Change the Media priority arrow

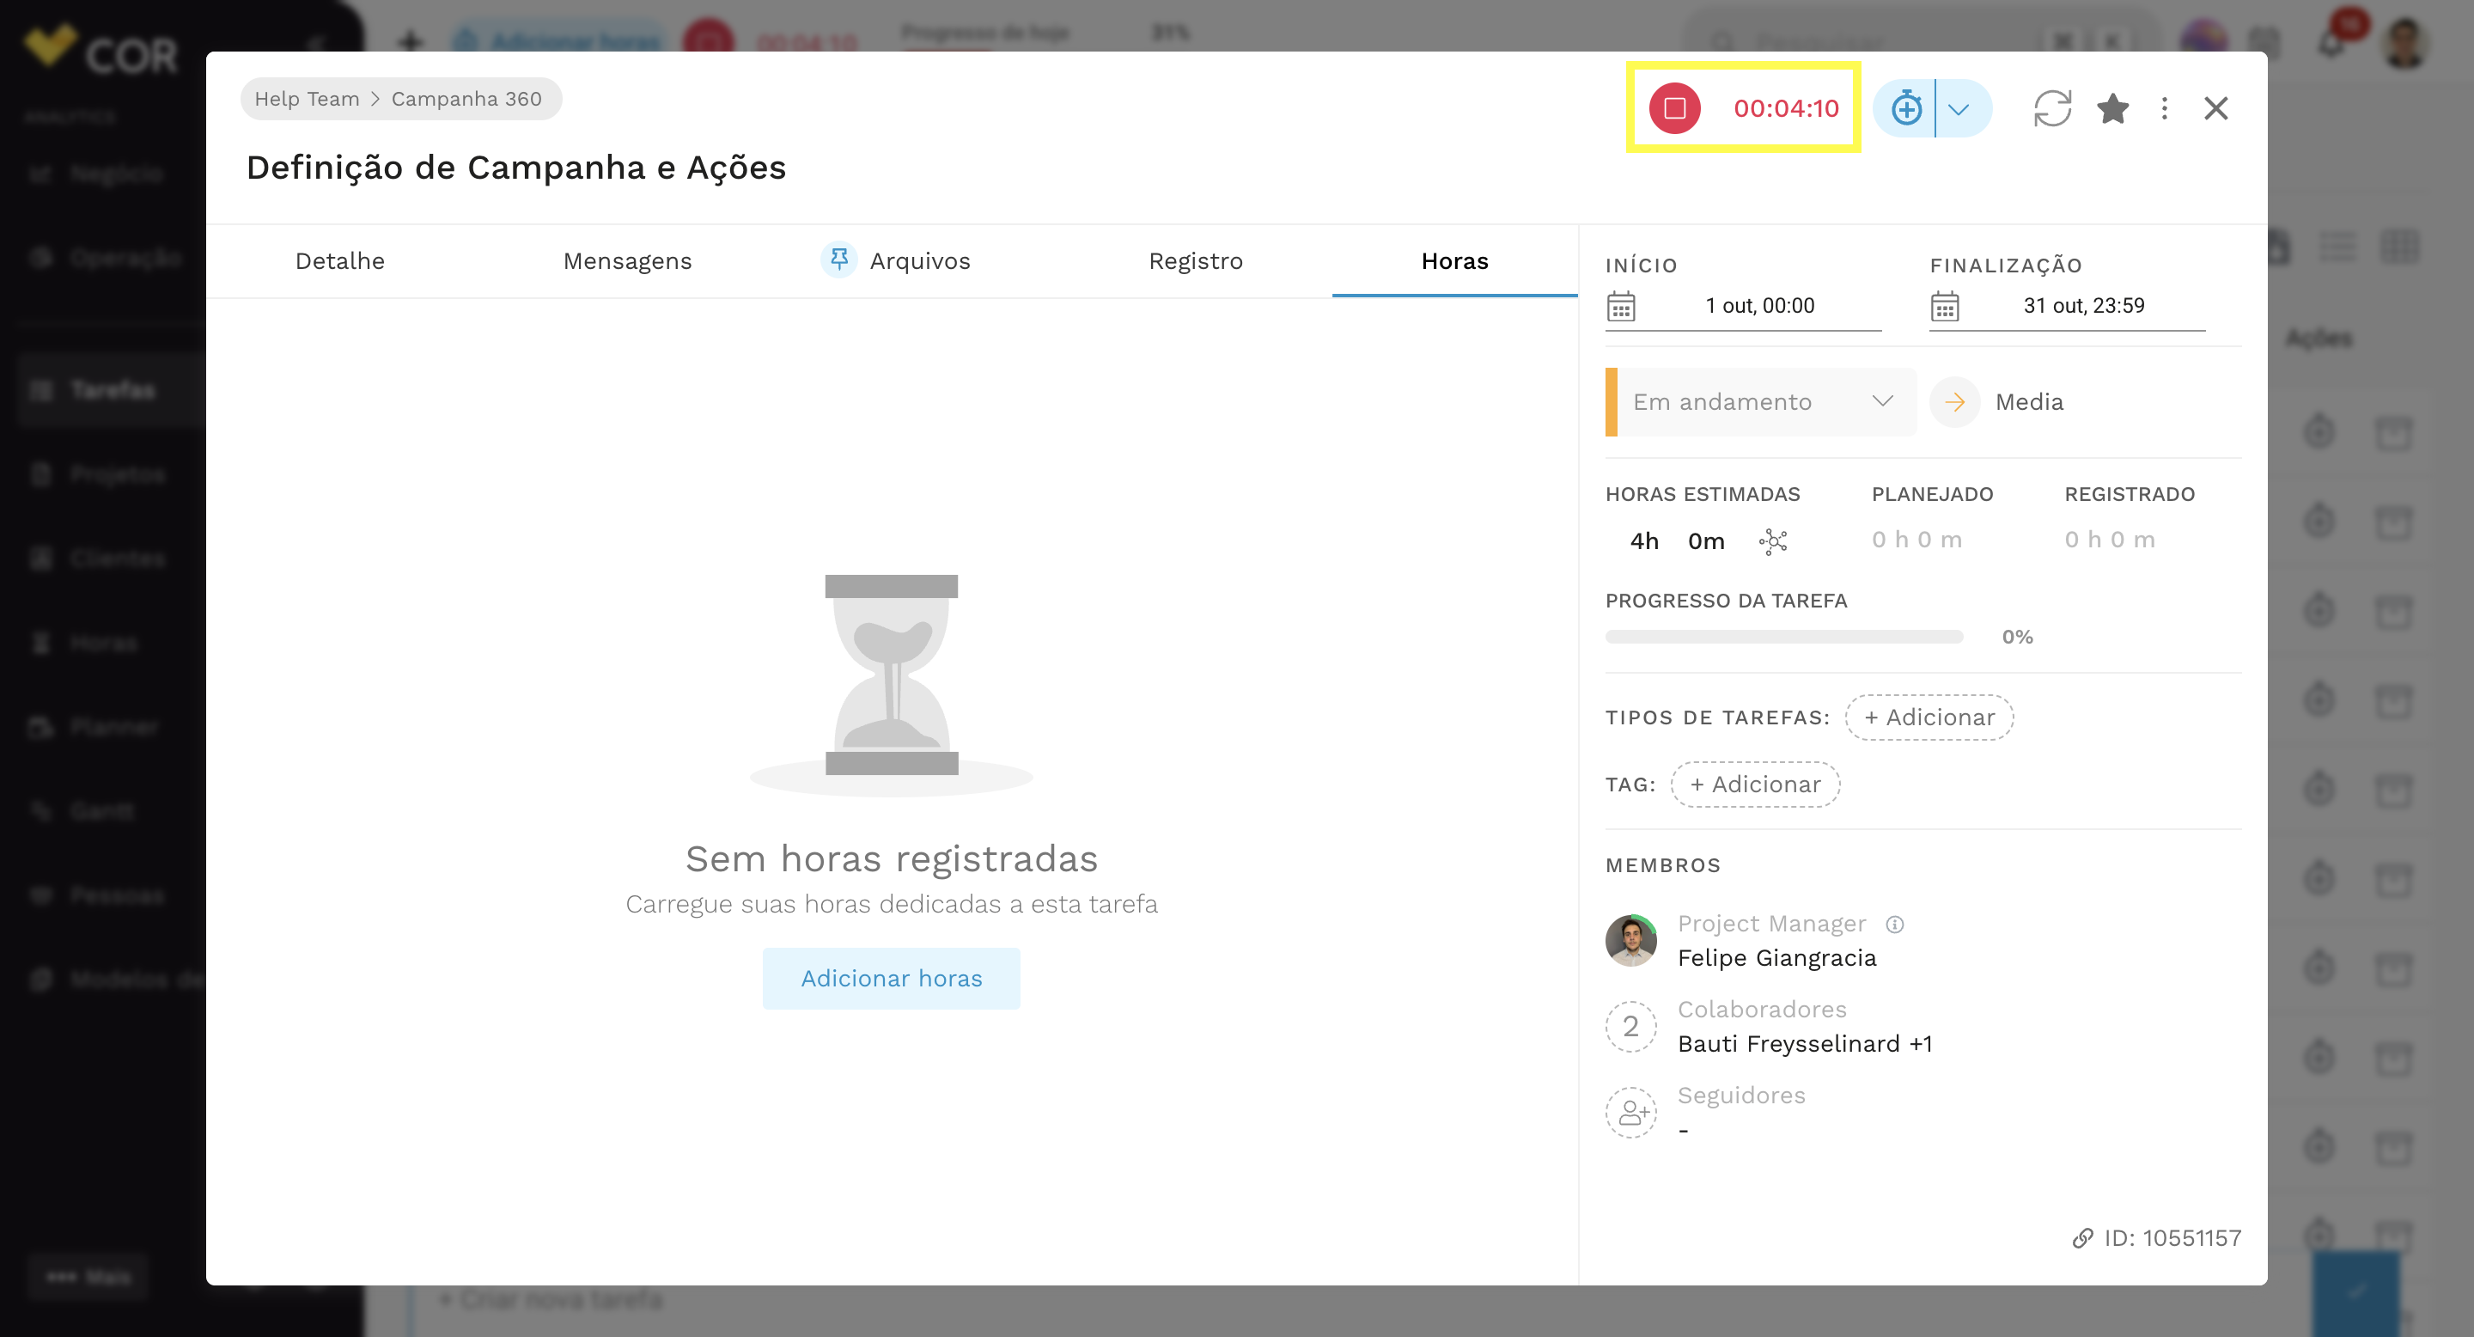pos(1954,401)
